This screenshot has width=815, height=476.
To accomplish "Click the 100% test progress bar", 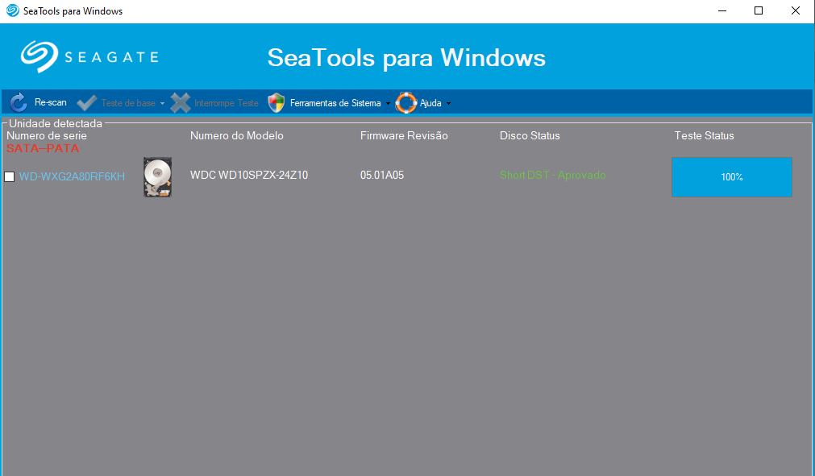I will [732, 177].
